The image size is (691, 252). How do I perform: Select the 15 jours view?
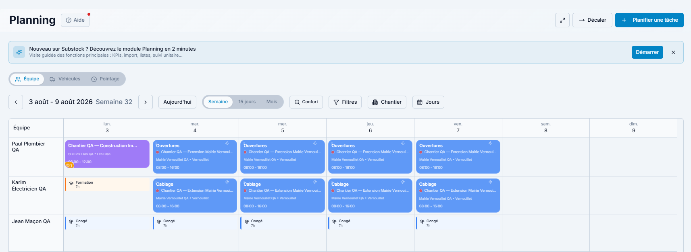247,102
